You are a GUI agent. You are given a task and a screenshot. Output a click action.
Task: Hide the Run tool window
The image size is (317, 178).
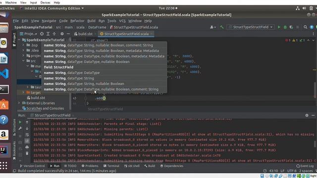tap(313, 115)
